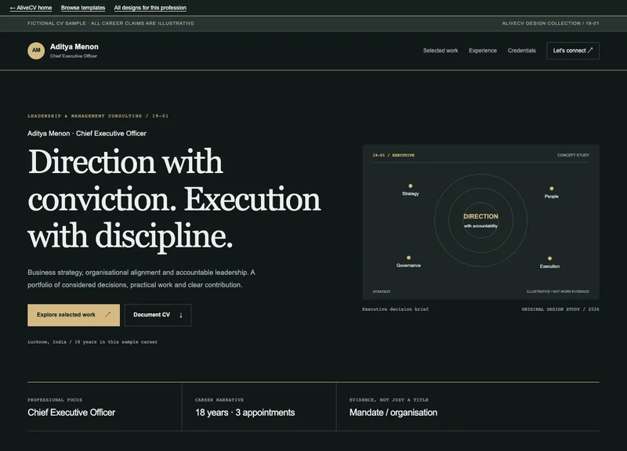The width and height of the screenshot is (627, 451).
Task: Click 'EVIDENCE, NOT JUST A TITLE' label
Action: tap(389, 400)
